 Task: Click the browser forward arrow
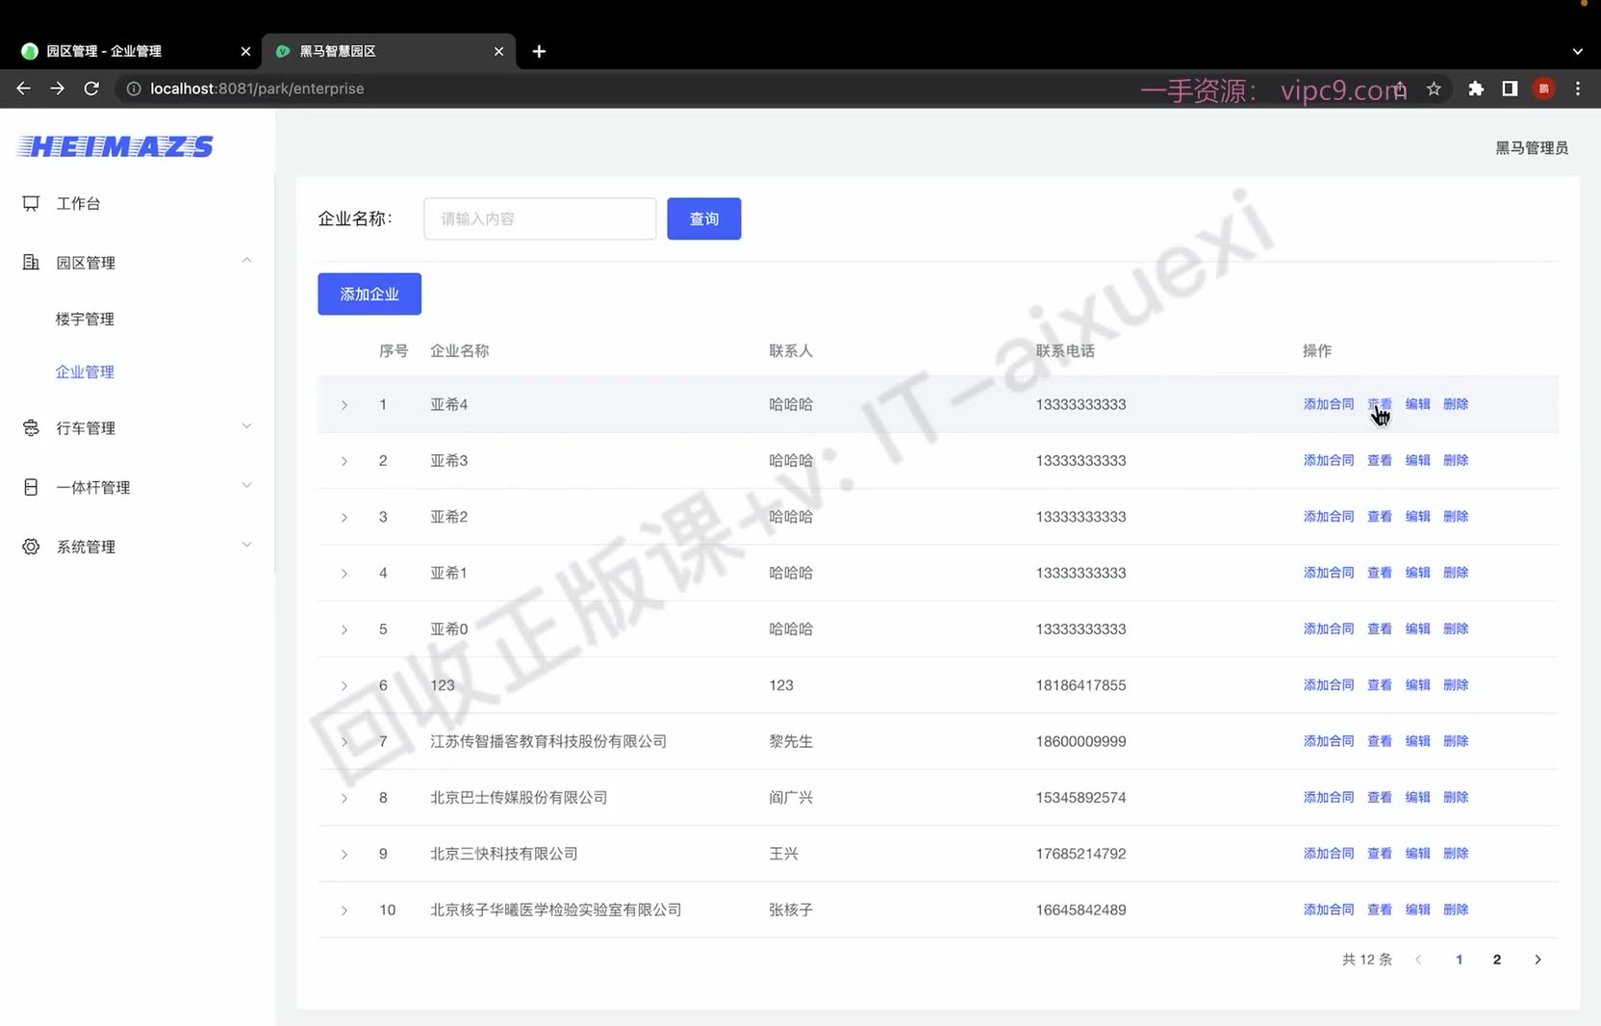(58, 89)
